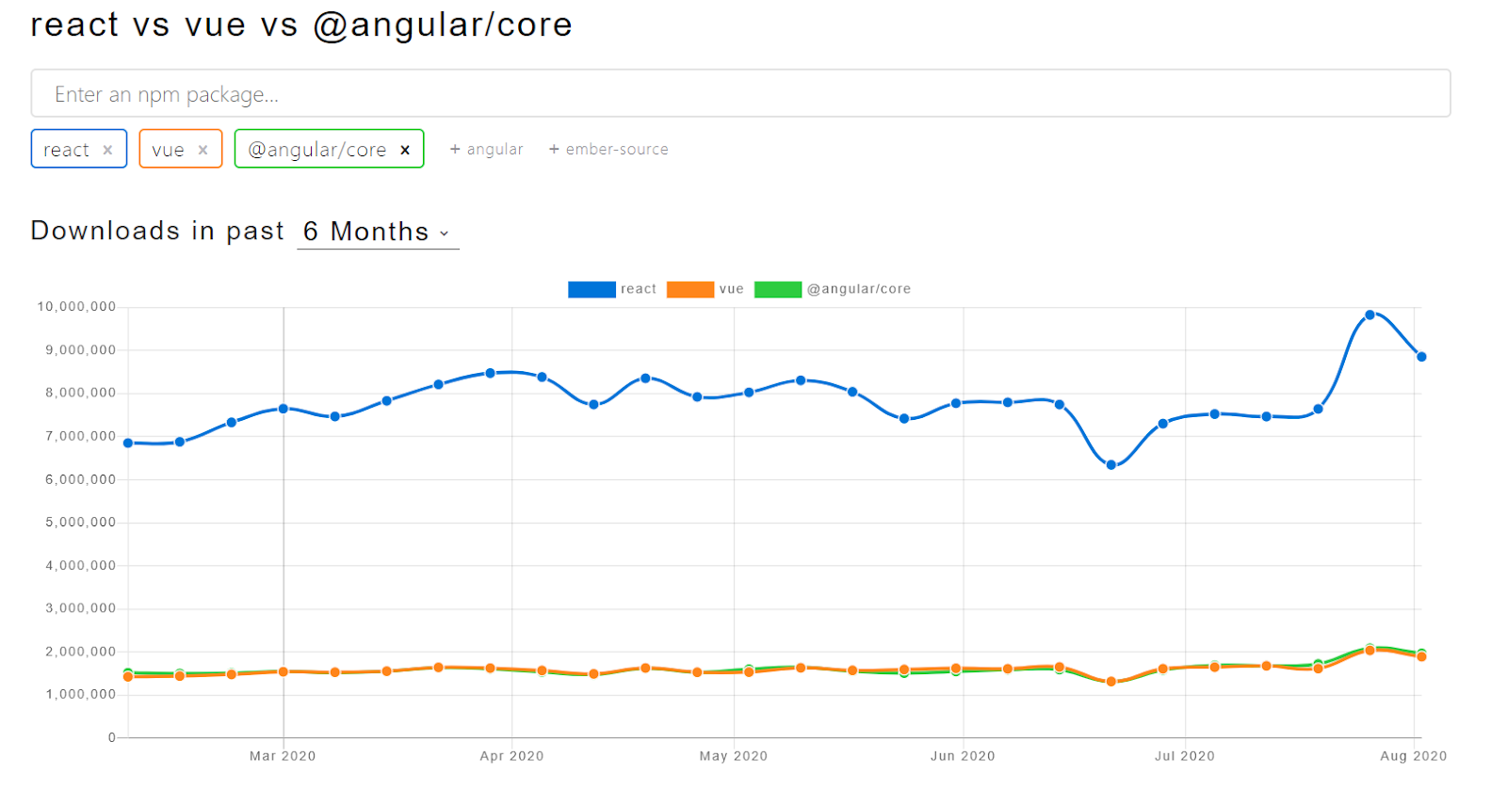
Task: Select the first react data point on the chart
Action: coord(128,443)
